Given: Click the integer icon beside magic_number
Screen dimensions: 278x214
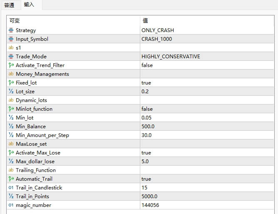Looking at the screenshot, I should [x=11, y=205].
